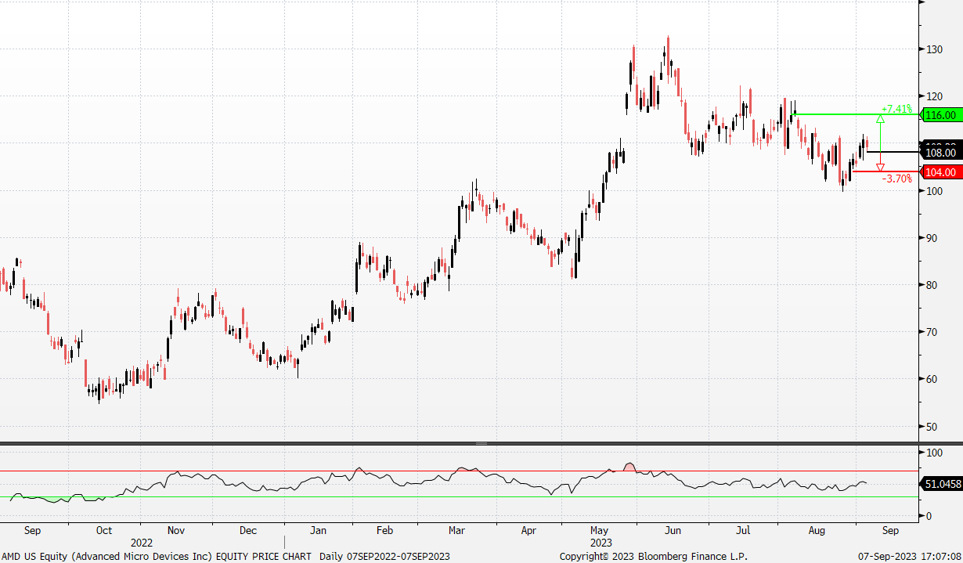Click the 60 price axis label
The height and width of the screenshot is (563, 963).
932,380
